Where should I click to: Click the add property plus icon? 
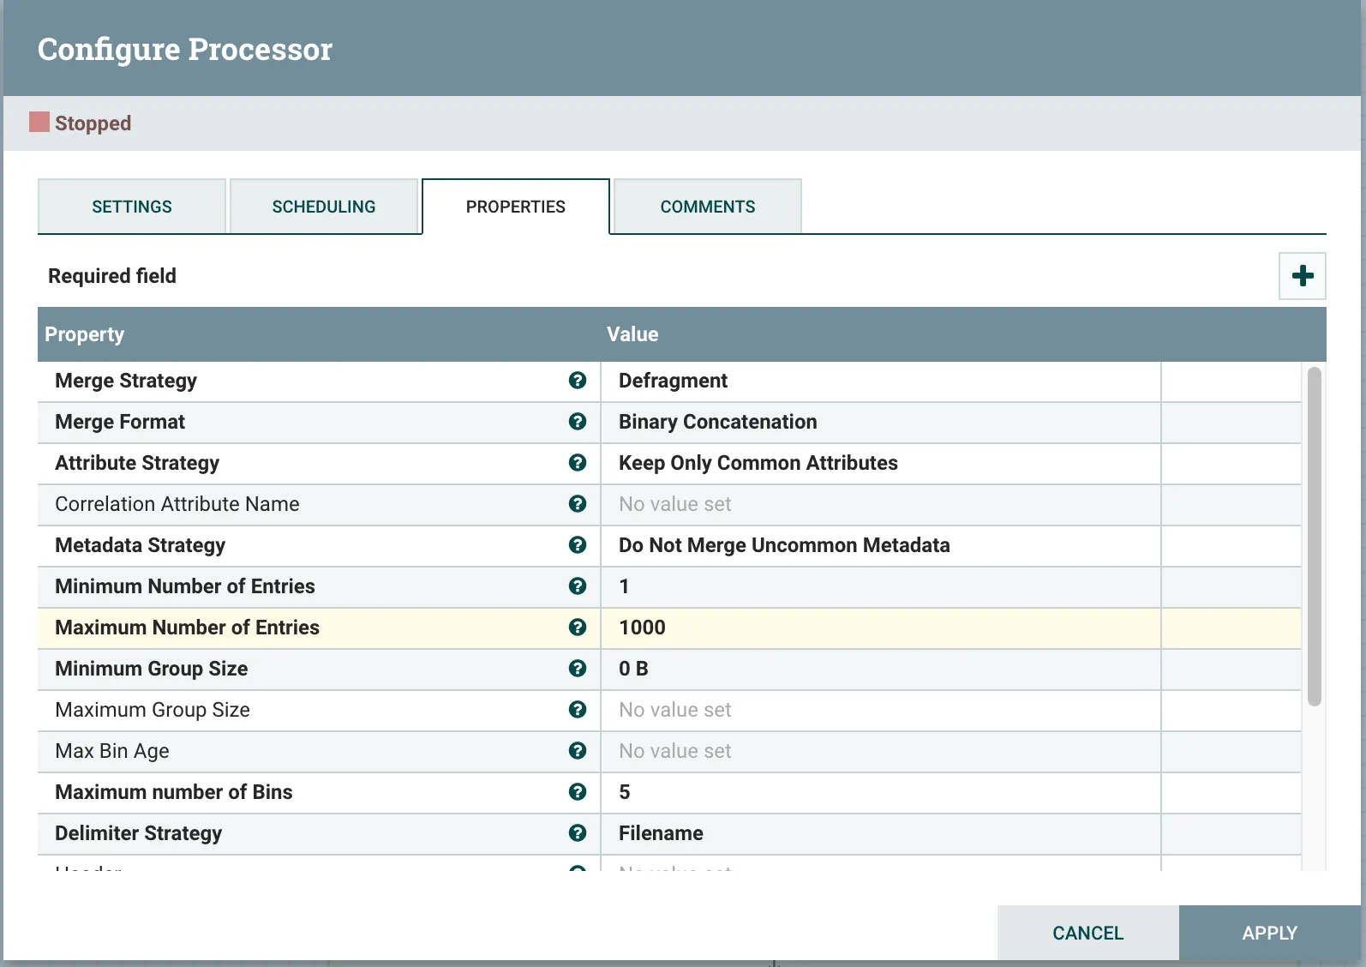1302,276
